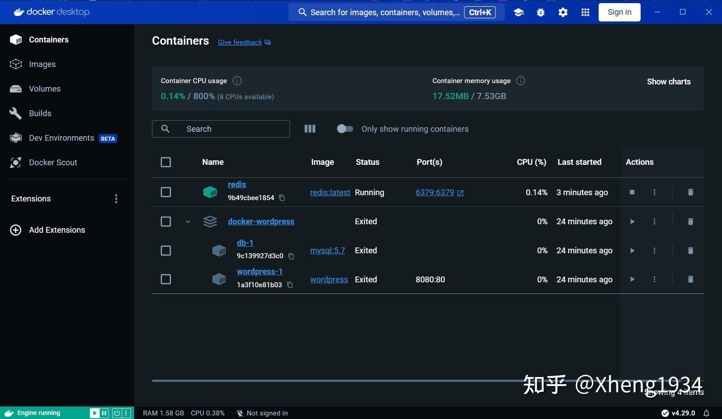
Task: Click Add Extensions in the sidebar
Action: click(x=56, y=230)
